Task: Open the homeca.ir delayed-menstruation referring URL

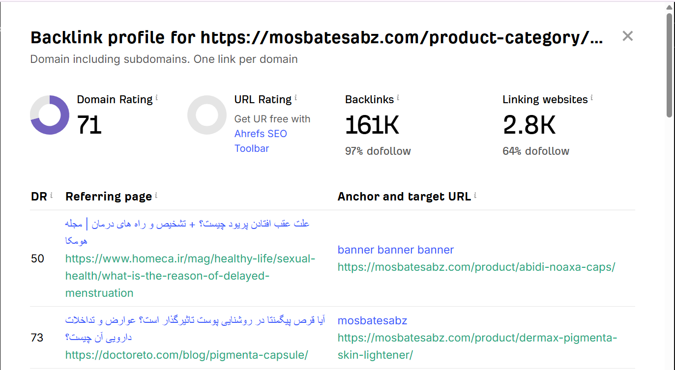Action: 190,276
